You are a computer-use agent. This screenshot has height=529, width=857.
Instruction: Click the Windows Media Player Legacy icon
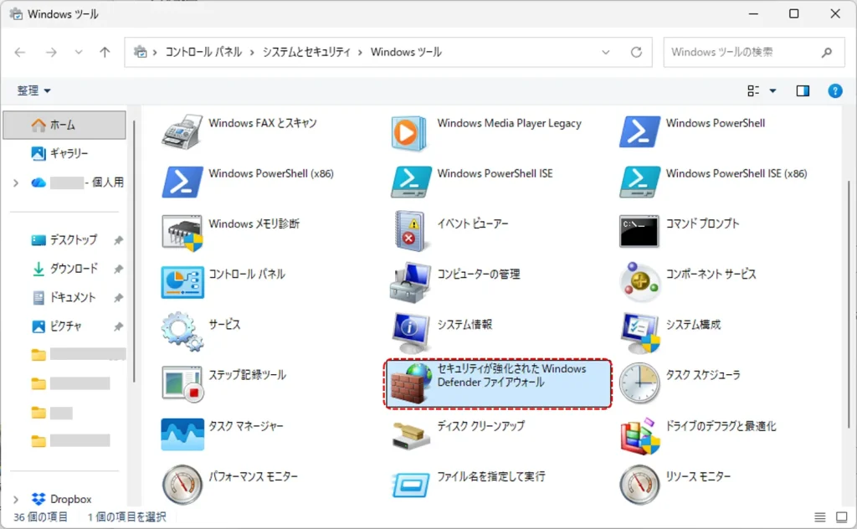tap(411, 131)
